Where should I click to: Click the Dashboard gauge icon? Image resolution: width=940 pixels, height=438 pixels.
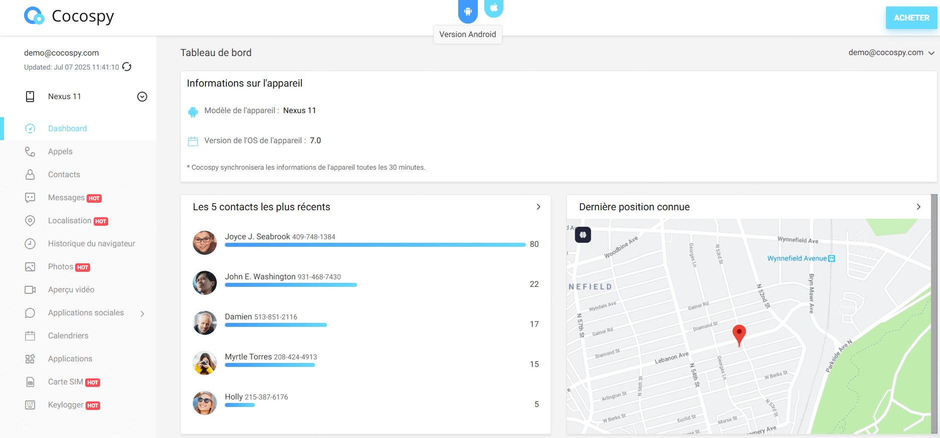pos(30,129)
